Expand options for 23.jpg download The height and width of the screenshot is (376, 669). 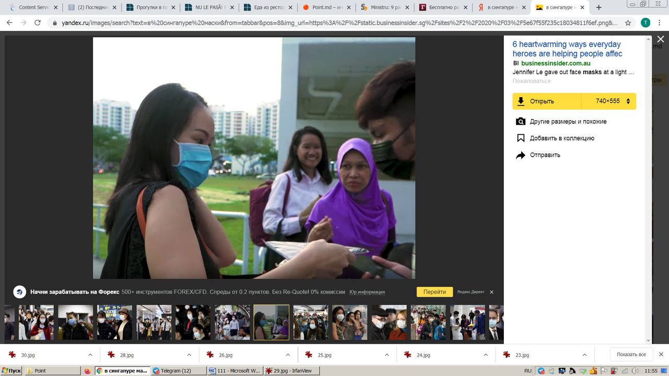point(584,355)
